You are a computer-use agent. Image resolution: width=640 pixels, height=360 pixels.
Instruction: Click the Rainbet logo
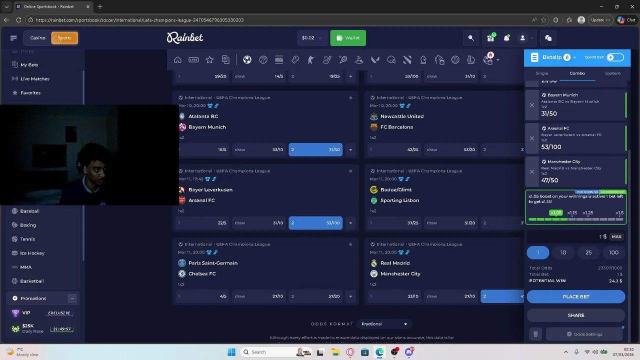(185, 37)
